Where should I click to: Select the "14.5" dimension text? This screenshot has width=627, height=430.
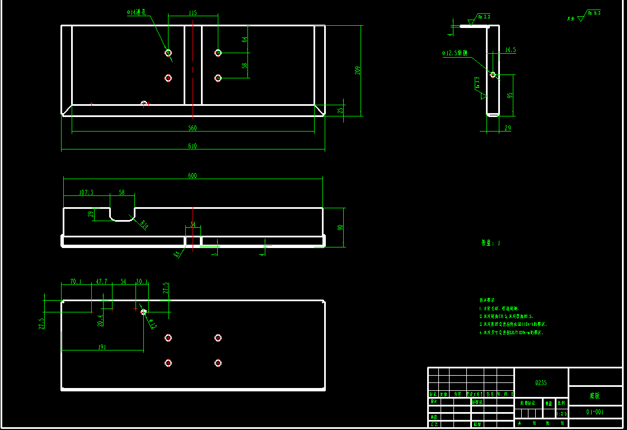pos(510,50)
